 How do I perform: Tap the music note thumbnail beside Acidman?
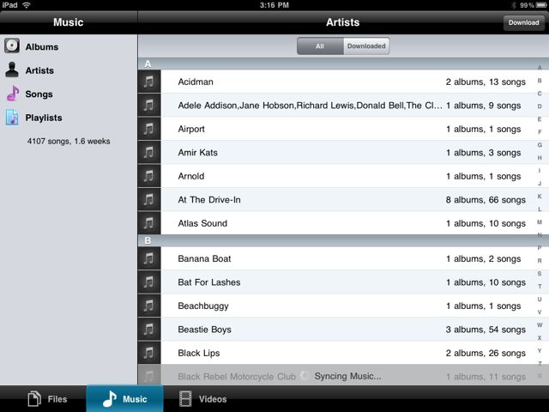click(x=149, y=82)
